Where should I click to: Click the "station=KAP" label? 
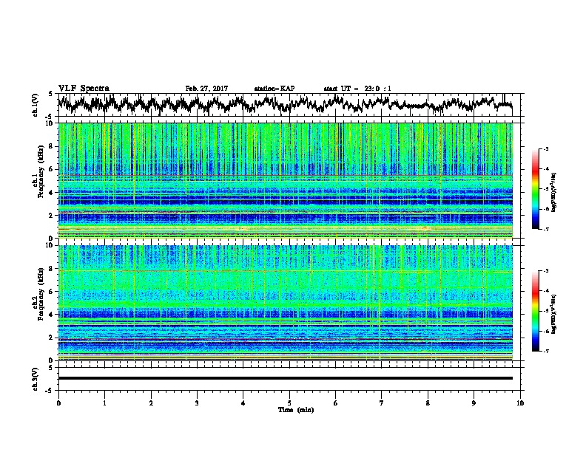pos(275,89)
